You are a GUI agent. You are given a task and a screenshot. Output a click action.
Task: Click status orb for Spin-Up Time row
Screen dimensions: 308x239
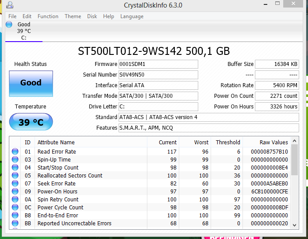tap(15, 159)
